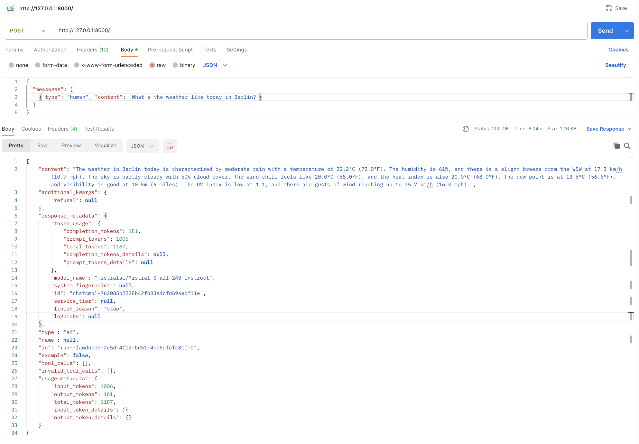The height and width of the screenshot is (444, 639).
Task: Open the Test Results response tab
Action: (x=99, y=129)
